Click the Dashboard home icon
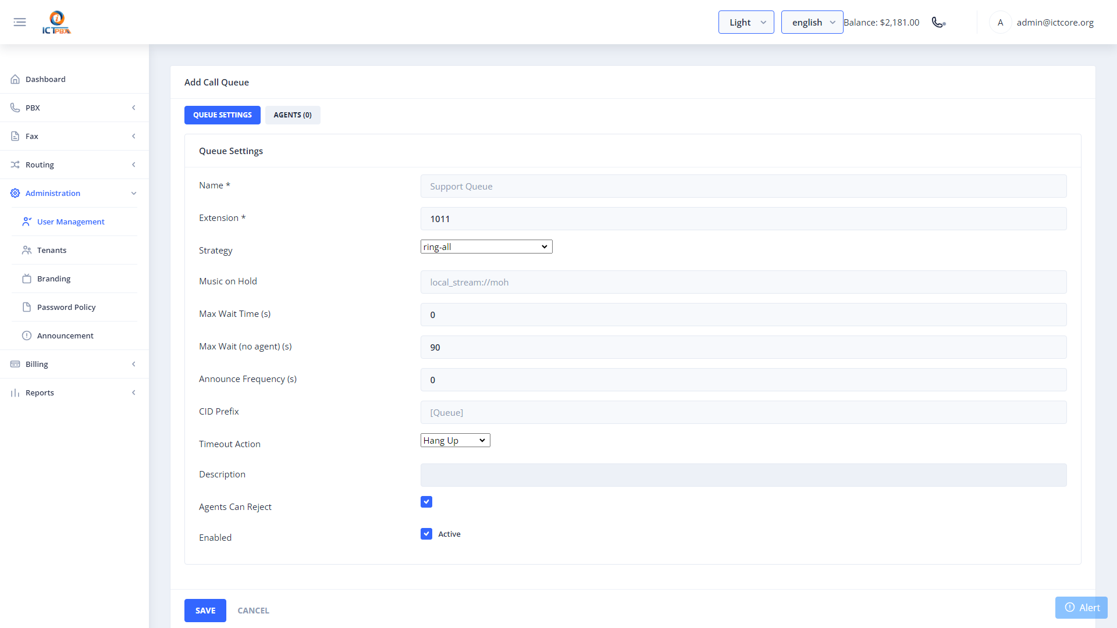This screenshot has width=1117, height=628. (15, 79)
